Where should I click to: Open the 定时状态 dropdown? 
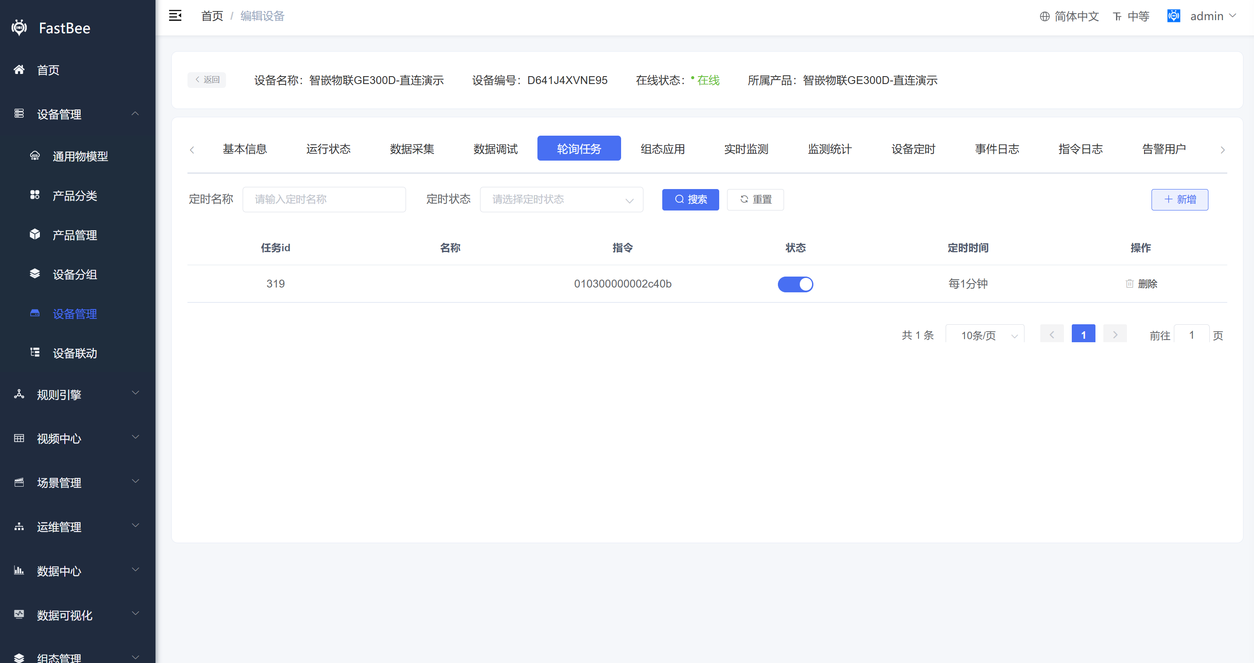[561, 200]
